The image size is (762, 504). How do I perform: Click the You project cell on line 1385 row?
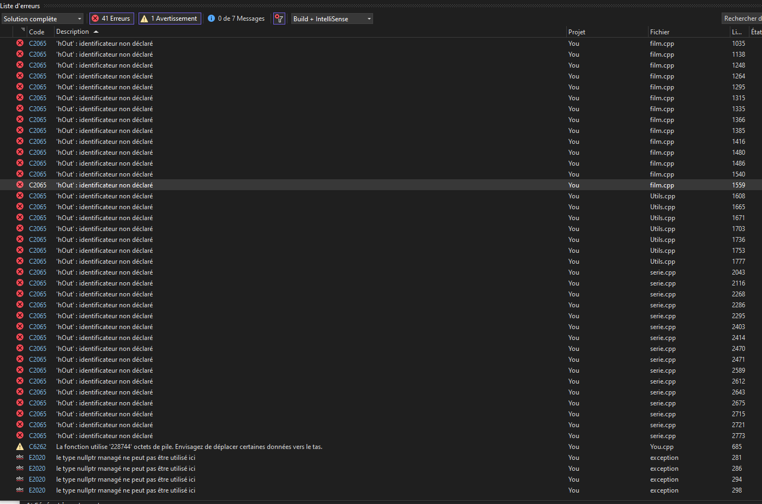pyautogui.click(x=574, y=131)
